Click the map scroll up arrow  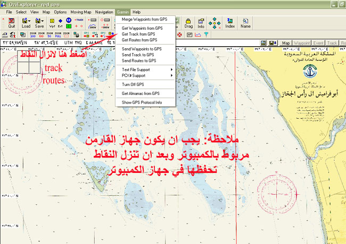click(x=215, y=19)
